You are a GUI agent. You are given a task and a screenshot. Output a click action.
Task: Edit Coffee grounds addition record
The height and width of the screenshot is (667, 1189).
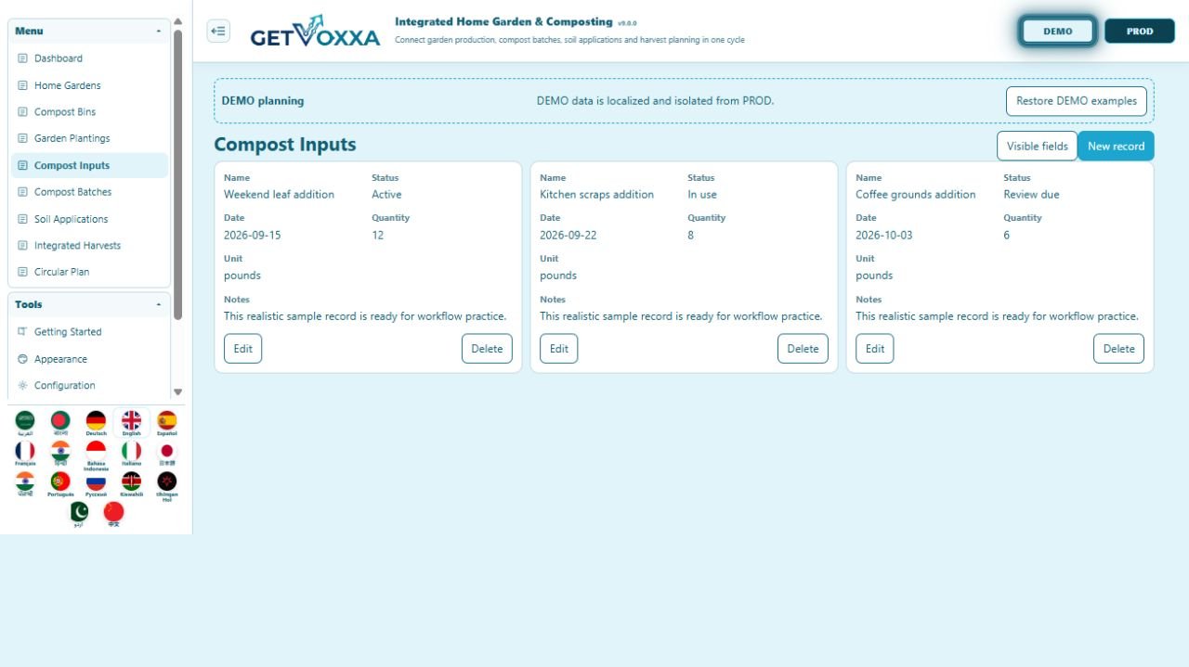coord(875,349)
